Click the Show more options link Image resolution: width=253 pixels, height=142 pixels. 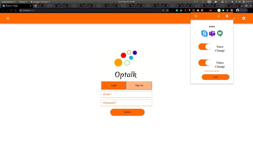click(x=212, y=71)
